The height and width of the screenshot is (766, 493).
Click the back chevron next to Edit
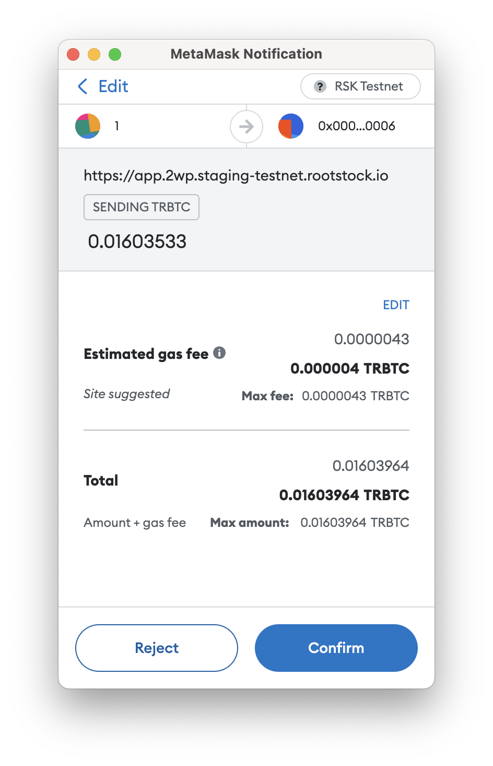pyautogui.click(x=83, y=86)
